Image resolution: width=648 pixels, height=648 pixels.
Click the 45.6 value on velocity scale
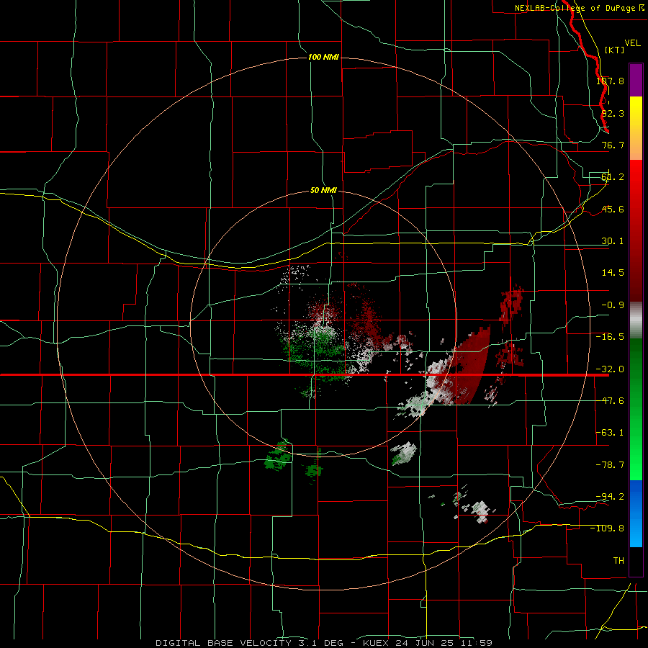pos(613,209)
